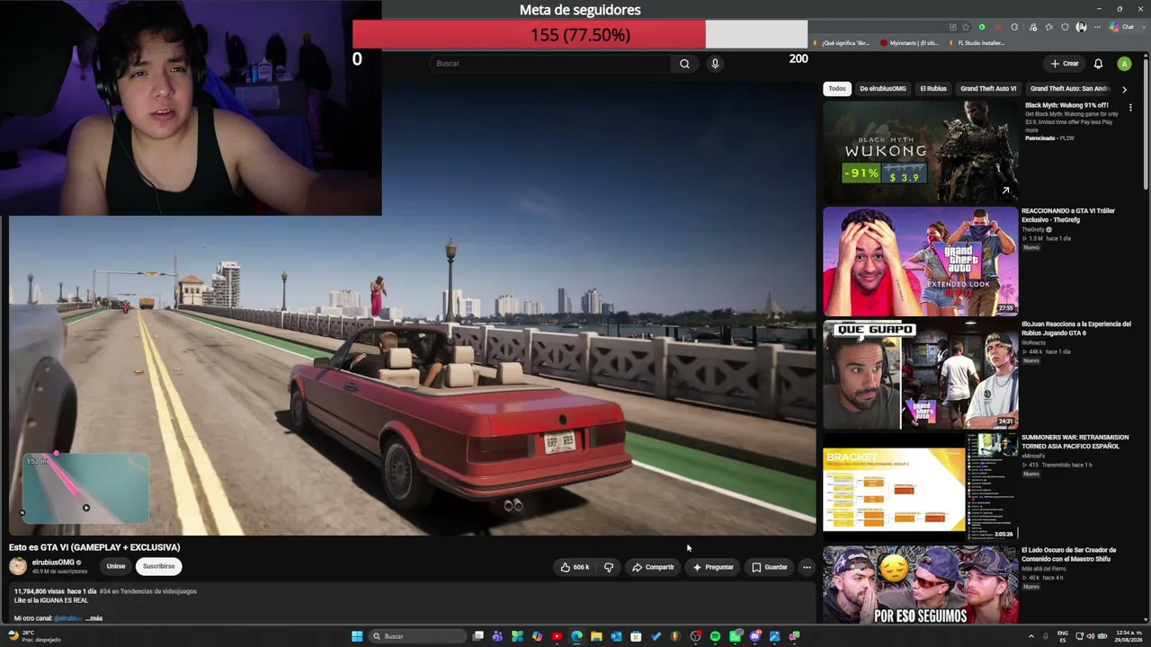The height and width of the screenshot is (647, 1151).
Task: Open the weather widget showing 26°C
Action: click(x=32, y=636)
